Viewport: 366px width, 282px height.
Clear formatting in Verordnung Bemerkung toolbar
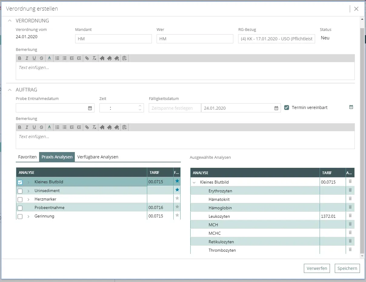tap(94, 58)
